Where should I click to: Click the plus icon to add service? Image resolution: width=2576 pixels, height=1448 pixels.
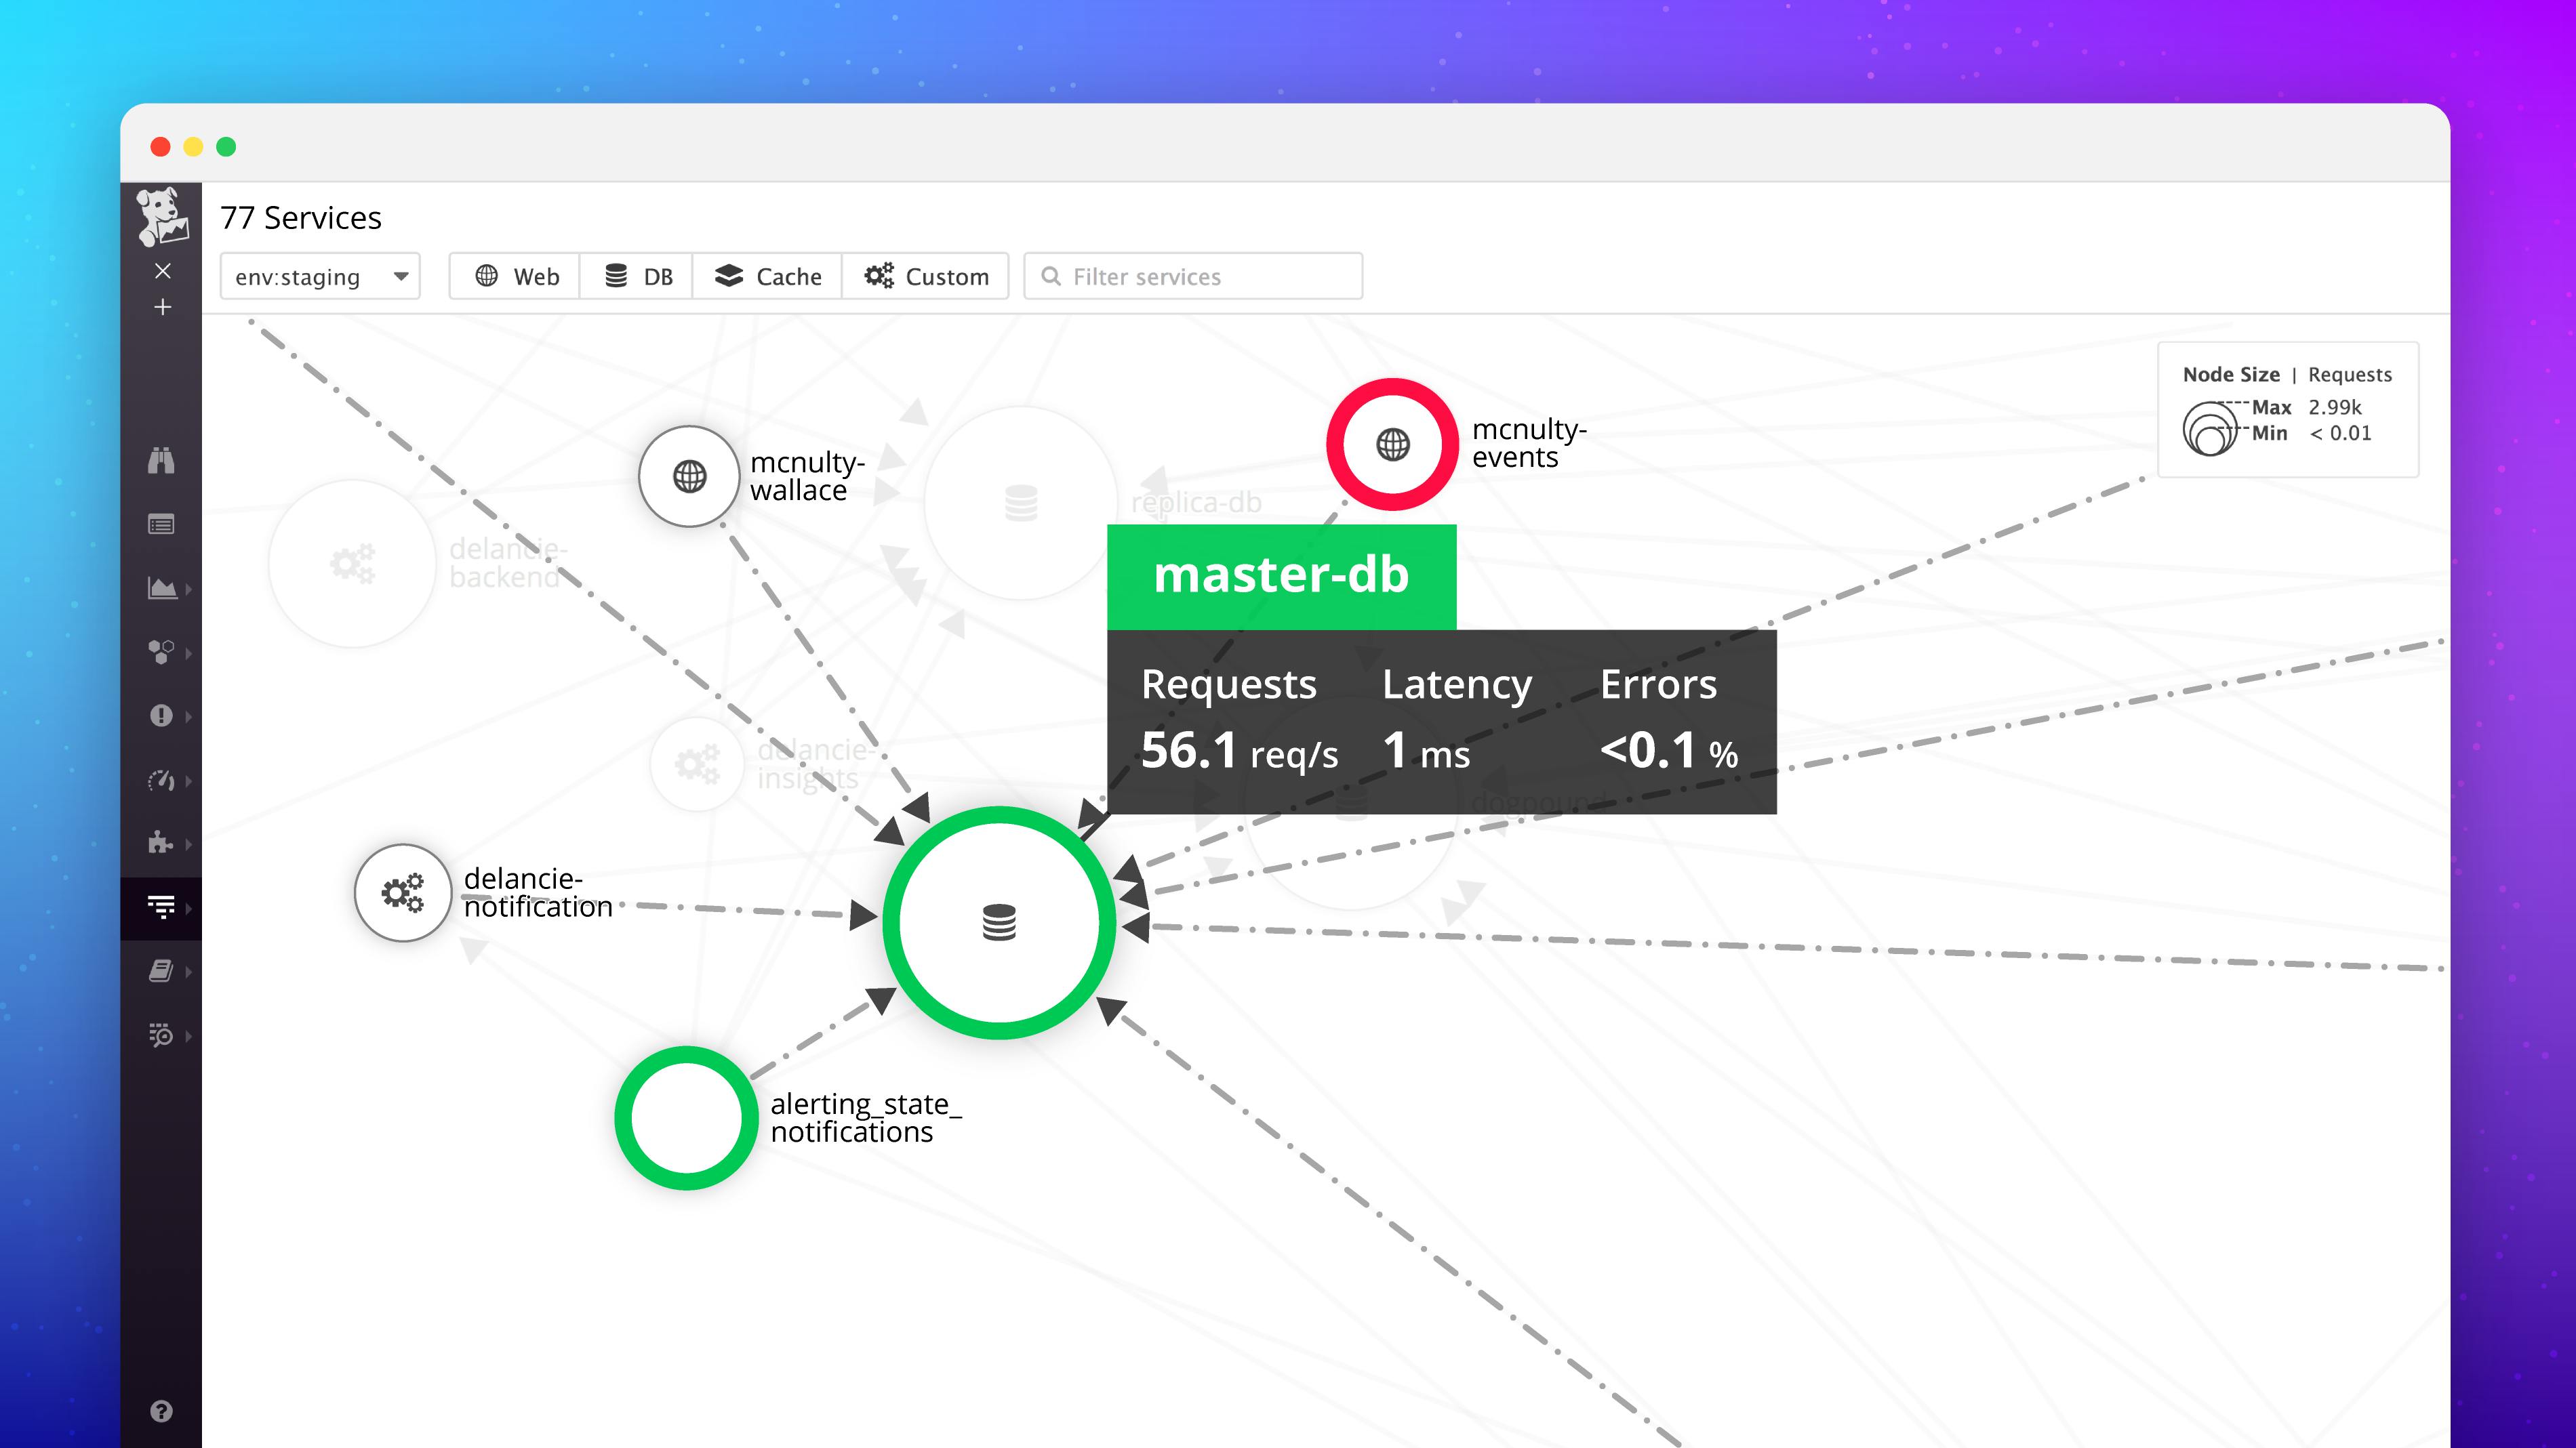(163, 308)
